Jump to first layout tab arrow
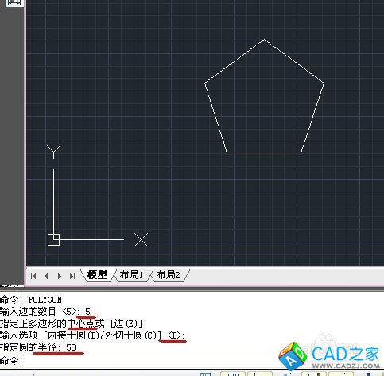Viewport: 384px width, 376px height. tap(33, 277)
